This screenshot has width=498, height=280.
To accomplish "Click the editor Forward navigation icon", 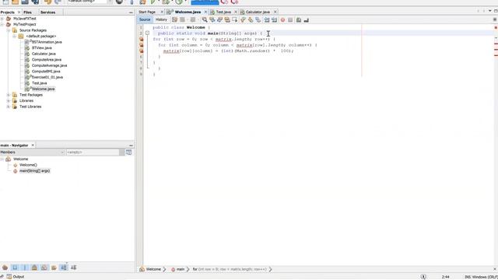I will [x=193, y=19].
